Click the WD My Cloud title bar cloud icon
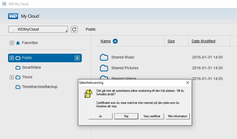 (x=4, y=4)
